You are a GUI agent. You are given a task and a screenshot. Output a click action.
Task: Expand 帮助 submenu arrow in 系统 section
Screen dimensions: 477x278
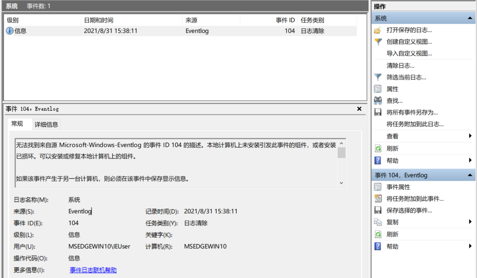[470, 160]
